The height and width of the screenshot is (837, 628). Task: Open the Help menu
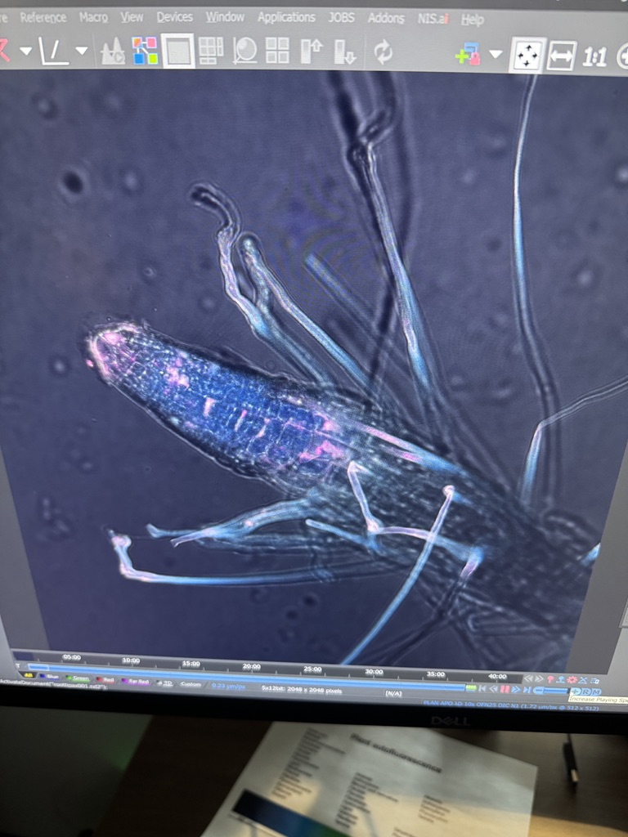472,20
